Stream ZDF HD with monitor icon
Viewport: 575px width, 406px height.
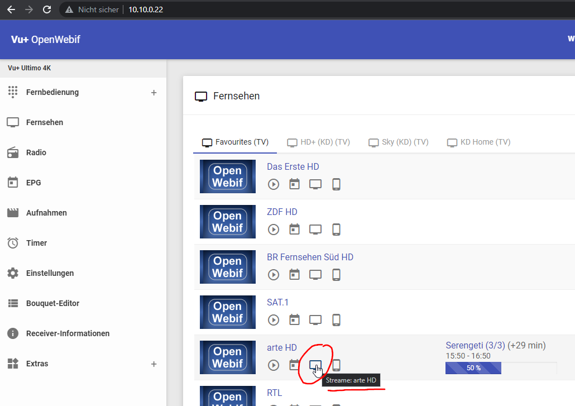(315, 230)
